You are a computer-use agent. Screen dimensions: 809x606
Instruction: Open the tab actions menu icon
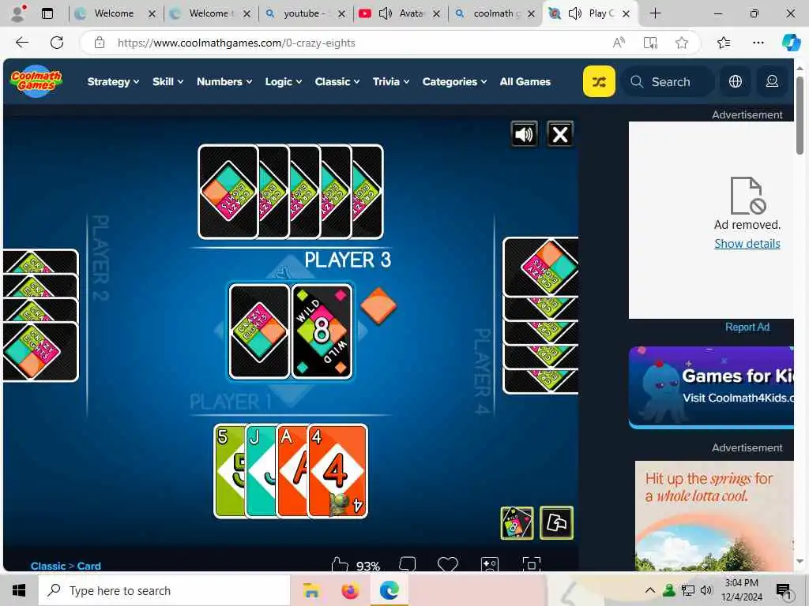pos(47,13)
